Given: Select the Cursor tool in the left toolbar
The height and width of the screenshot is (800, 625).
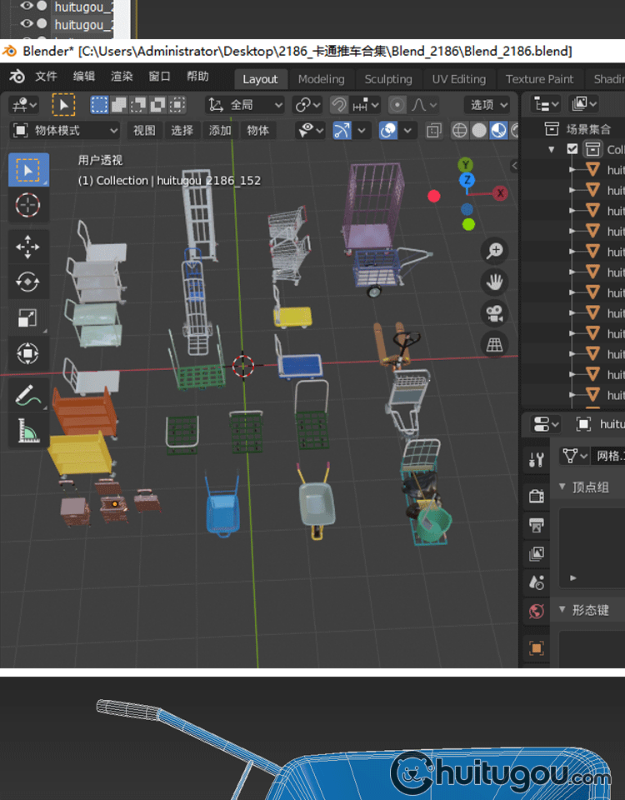Looking at the screenshot, I should point(28,204).
